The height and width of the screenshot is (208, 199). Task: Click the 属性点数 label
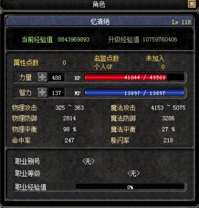(26, 63)
